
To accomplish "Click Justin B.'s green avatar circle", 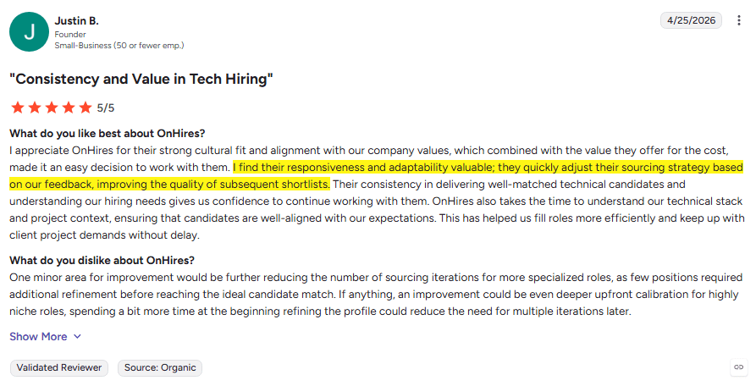I will click(x=29, y=32).
